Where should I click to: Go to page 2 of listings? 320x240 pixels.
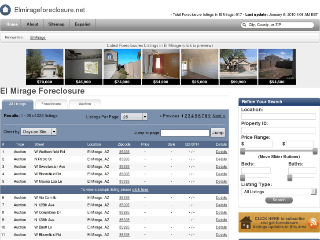pyautogui.click(x=186, y=116)
